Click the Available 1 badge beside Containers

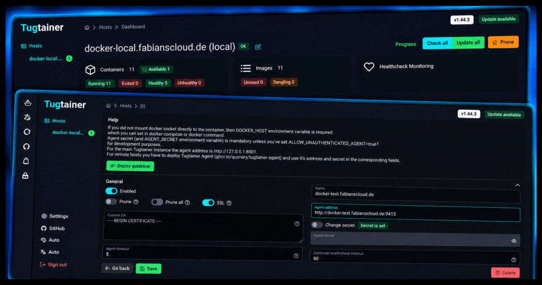point(157,69)
